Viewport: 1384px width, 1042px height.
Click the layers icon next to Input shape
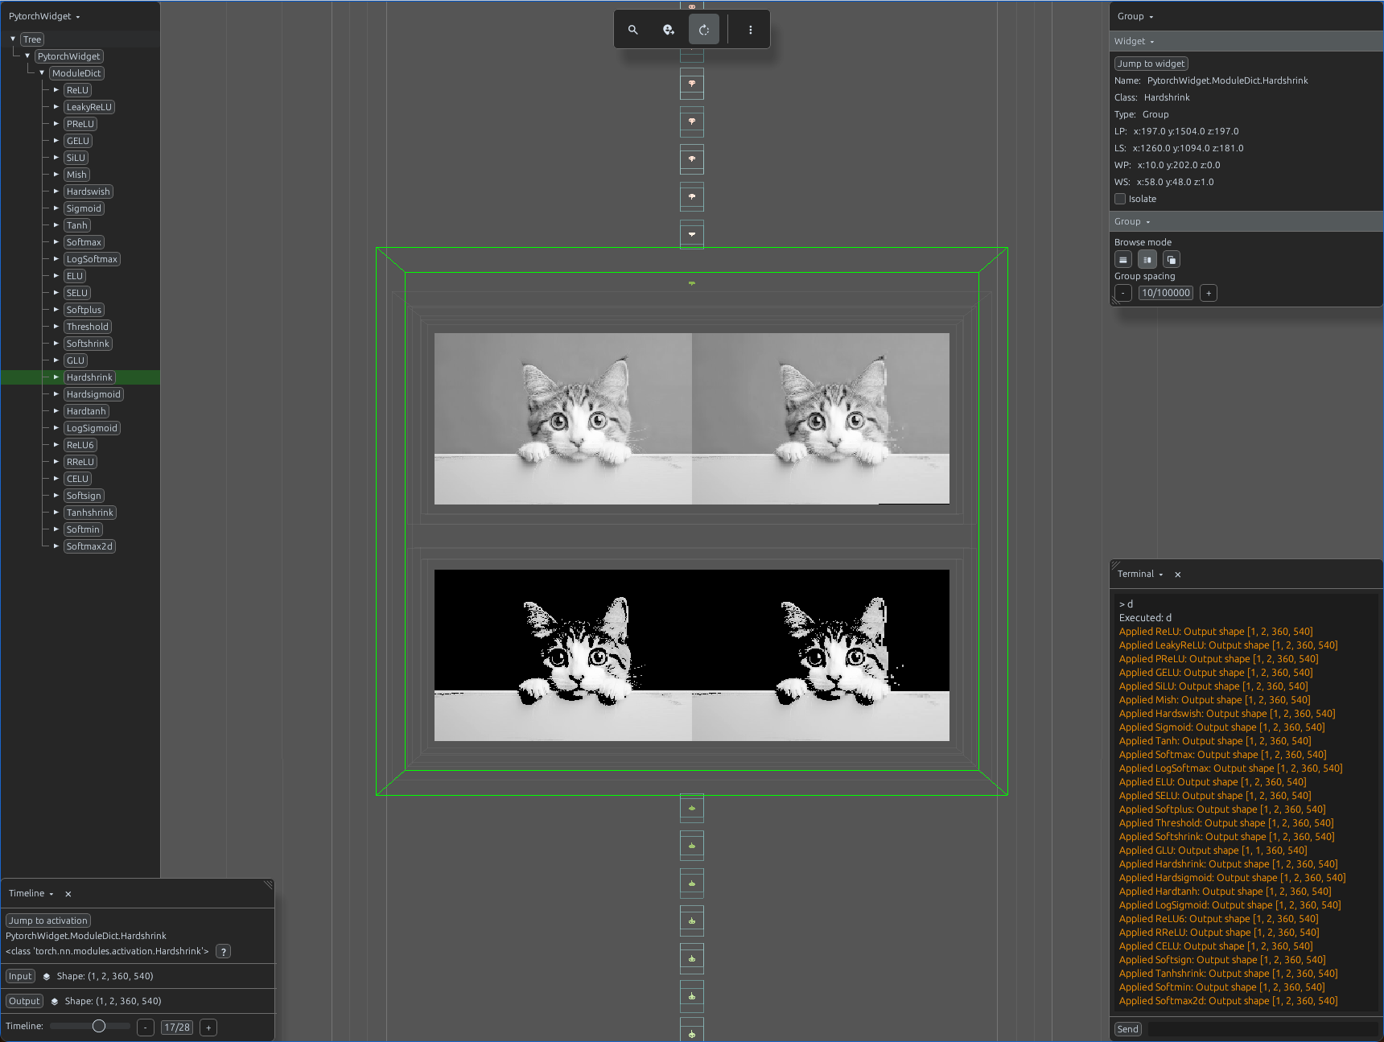(47, 976)
